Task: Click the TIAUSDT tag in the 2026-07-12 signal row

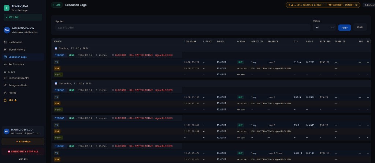Action: click(60, 55)
